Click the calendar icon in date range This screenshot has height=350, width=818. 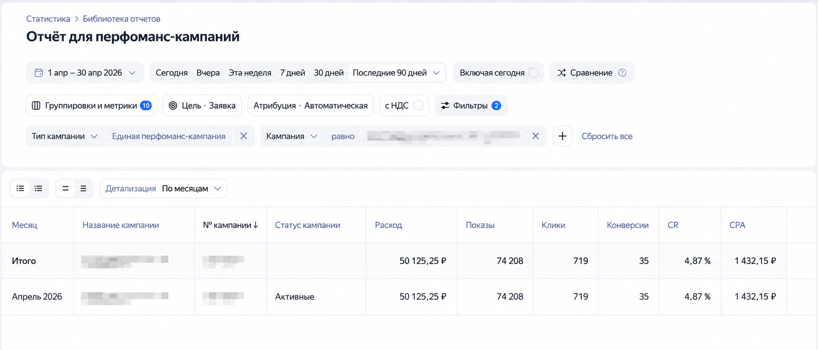(x=38, y=72)
